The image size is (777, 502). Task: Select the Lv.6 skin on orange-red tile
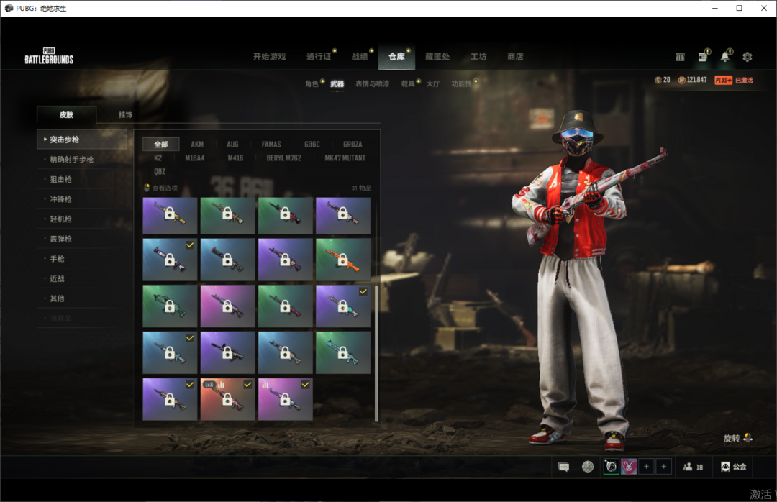[x=227, y=399]
